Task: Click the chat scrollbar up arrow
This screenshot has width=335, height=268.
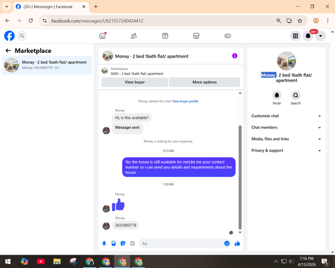Action: [x=240, y=93]
